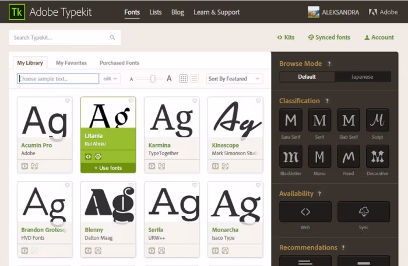Screen dimensions: 408x266
Task: Select Japanese browse mode
Action: coord(363,77)
